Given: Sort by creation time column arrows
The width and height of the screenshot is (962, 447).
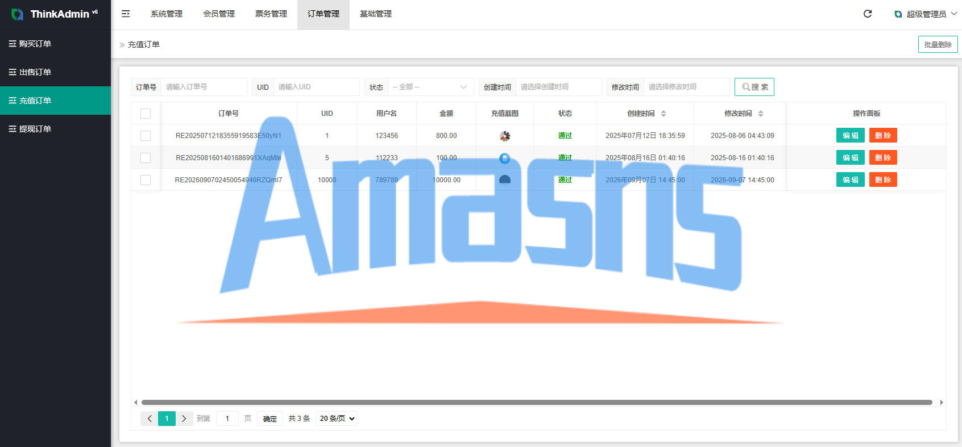Looking at the screenshot, I should (x=664, y=114).
